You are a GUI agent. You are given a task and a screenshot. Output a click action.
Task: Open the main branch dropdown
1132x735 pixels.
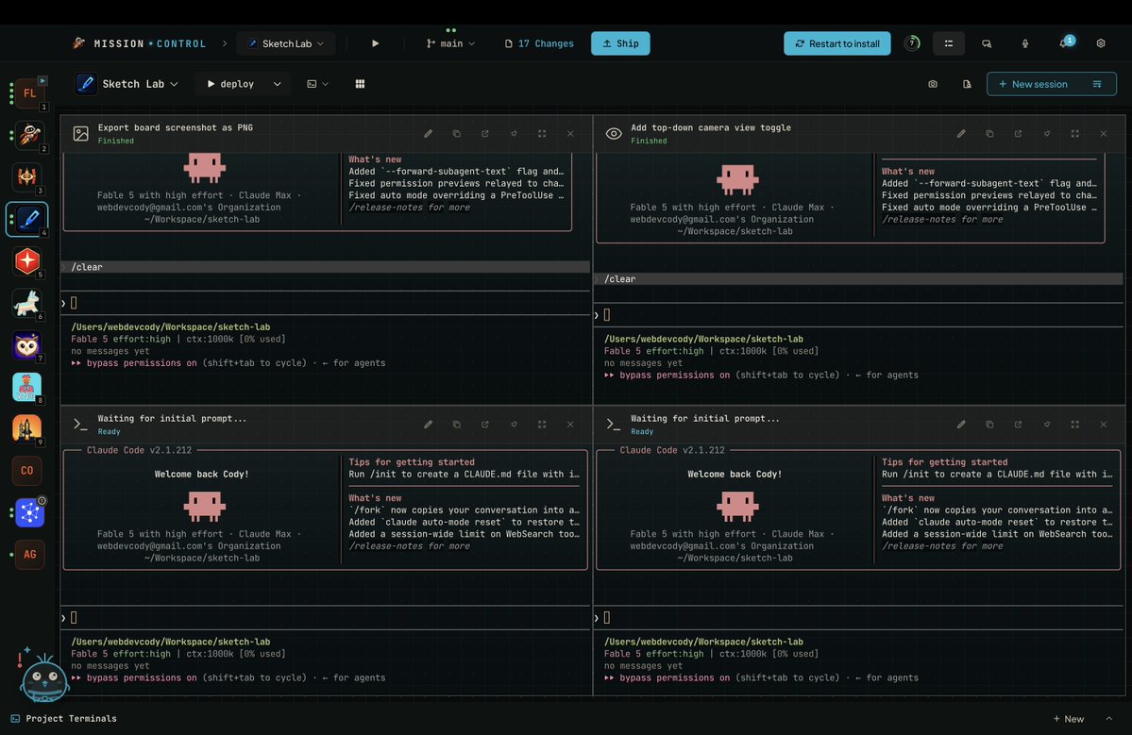pyautogui.click(x=451, y=43)
